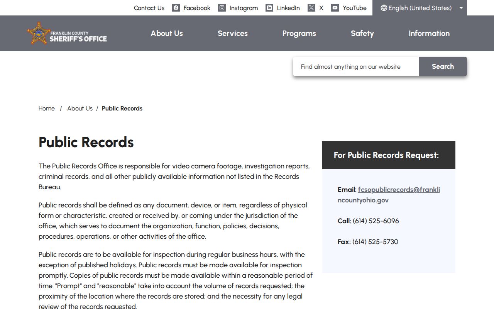Click the Facebook text link

point(197,8)
